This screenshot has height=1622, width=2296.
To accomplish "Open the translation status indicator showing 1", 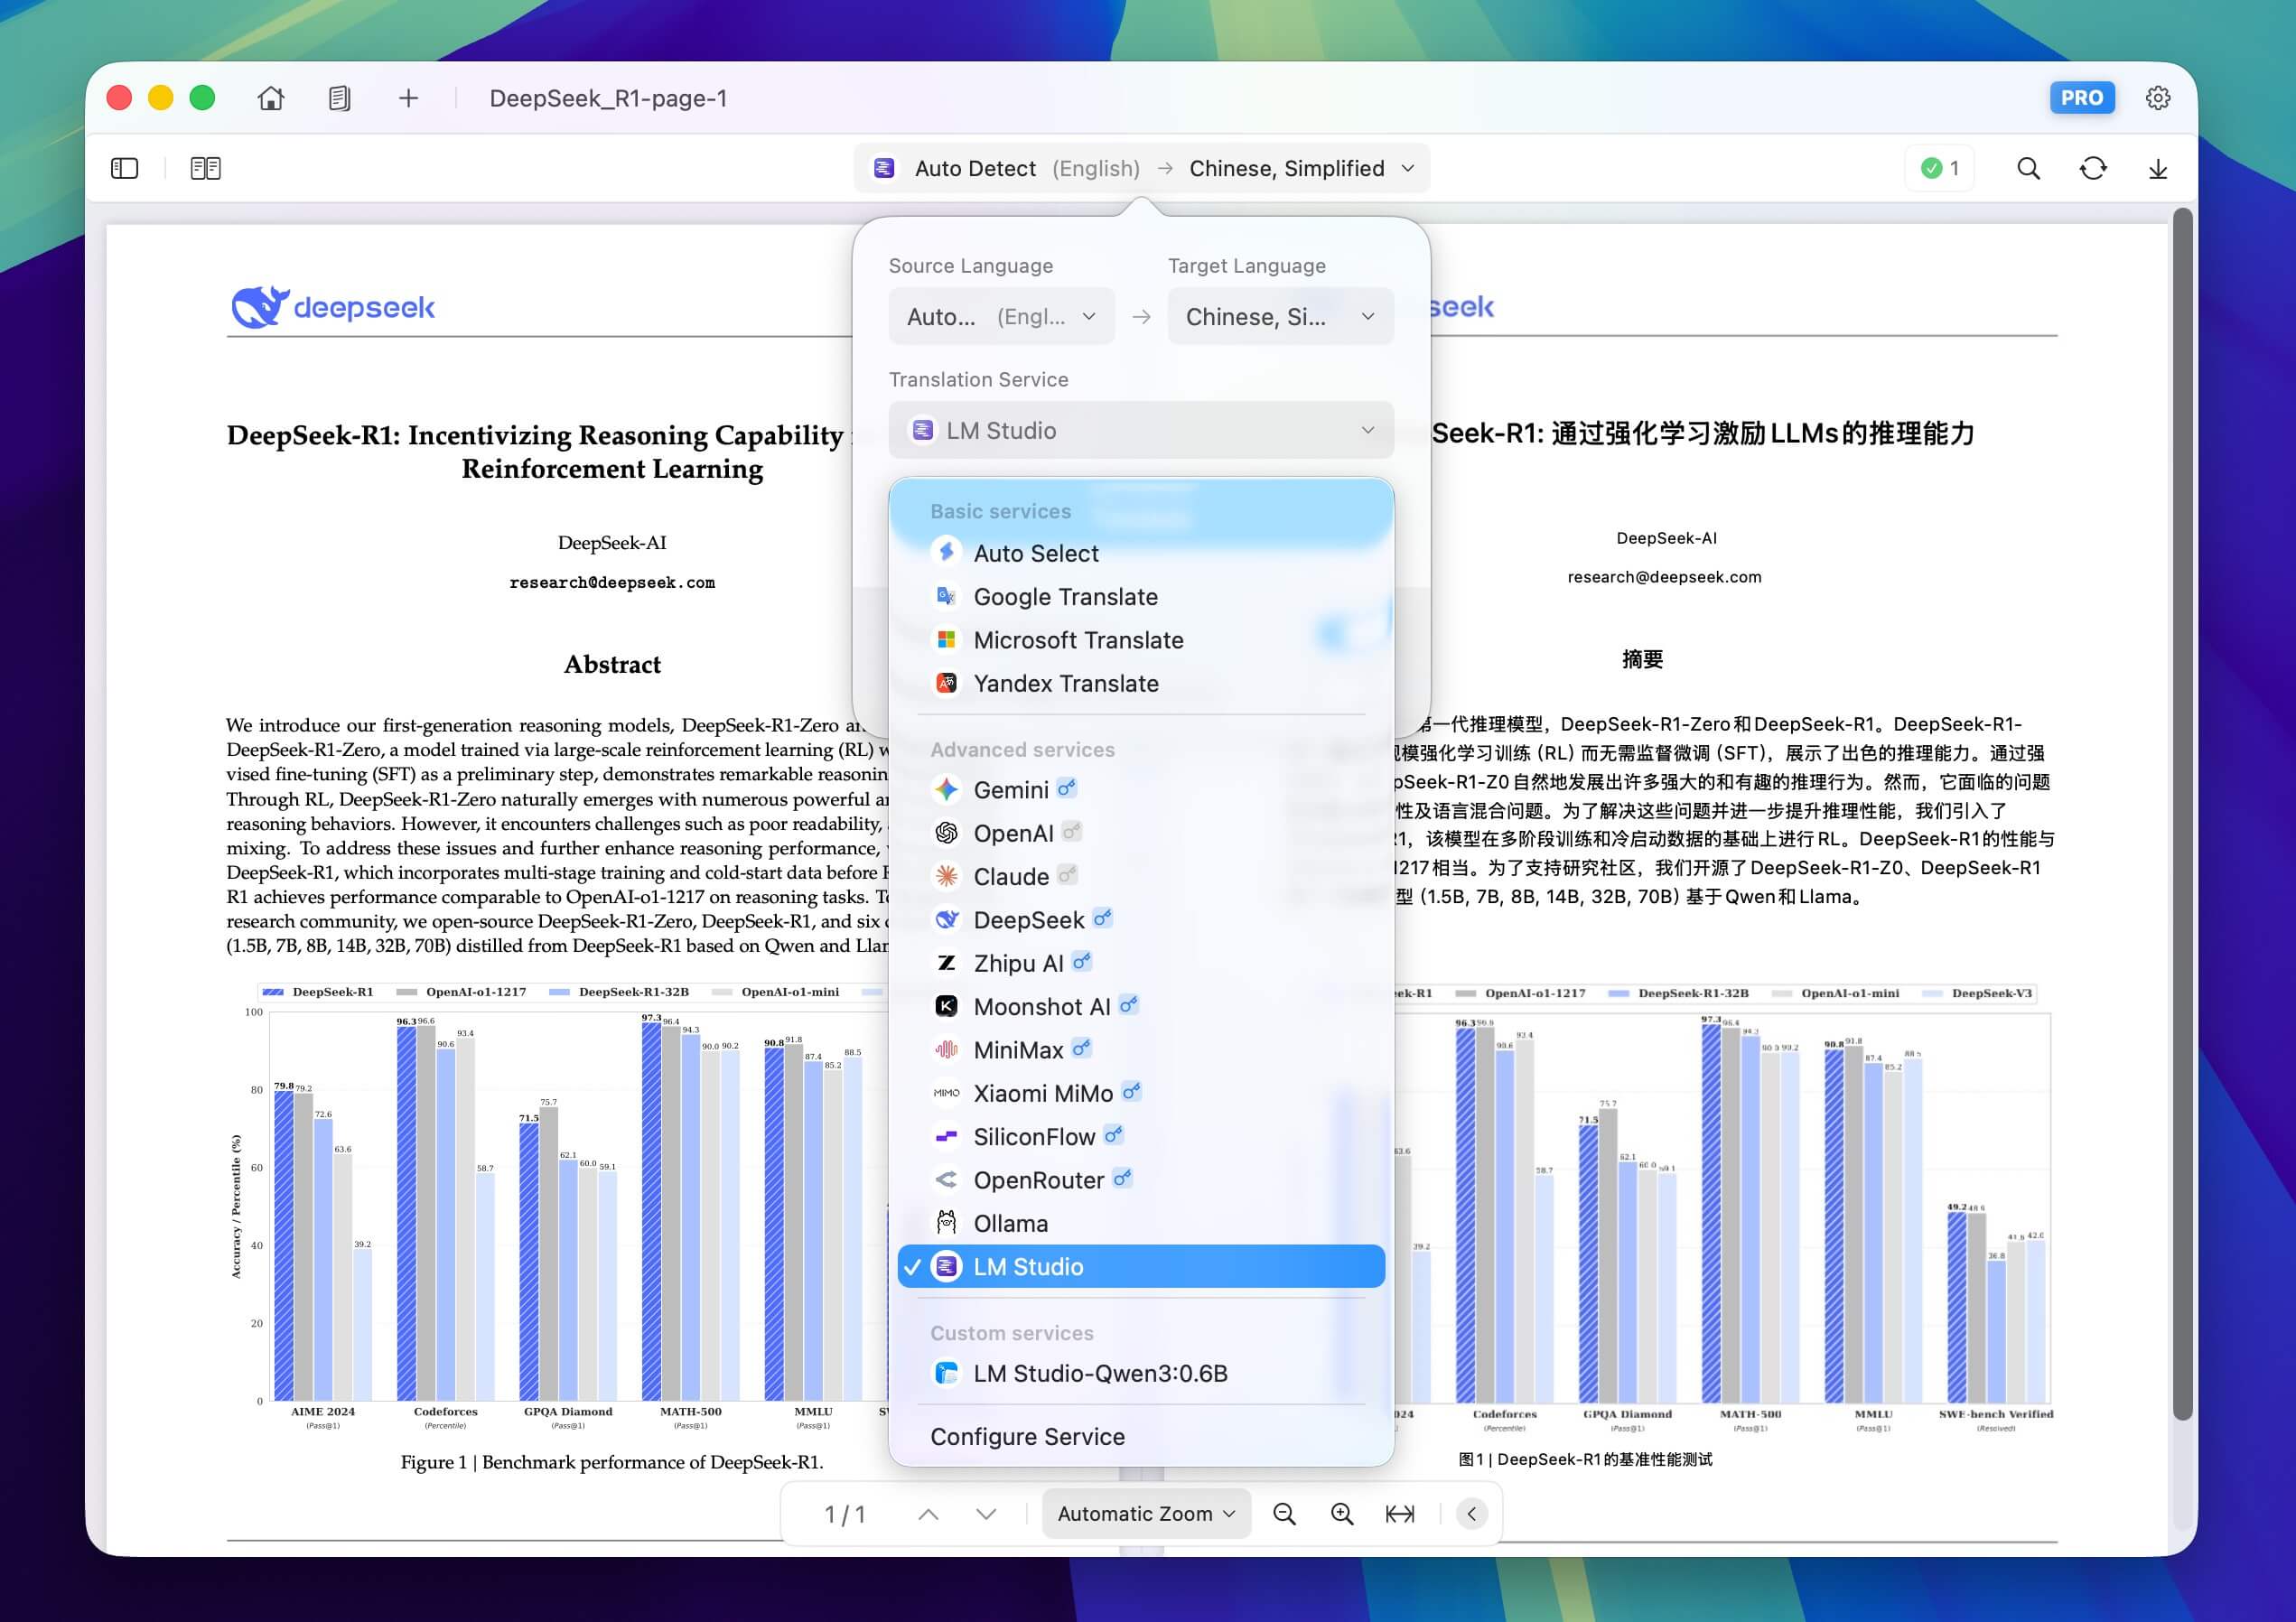I will click(1940, 168).
